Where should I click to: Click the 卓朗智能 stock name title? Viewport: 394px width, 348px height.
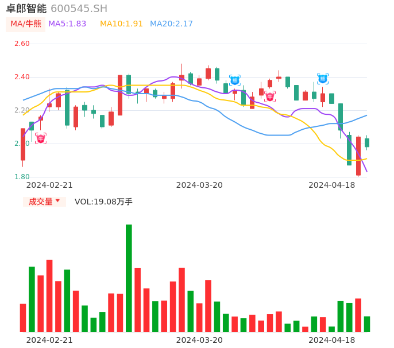(x=26, y=9)
